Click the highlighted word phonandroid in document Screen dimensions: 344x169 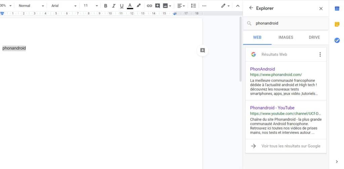click(x=14, y=48)
